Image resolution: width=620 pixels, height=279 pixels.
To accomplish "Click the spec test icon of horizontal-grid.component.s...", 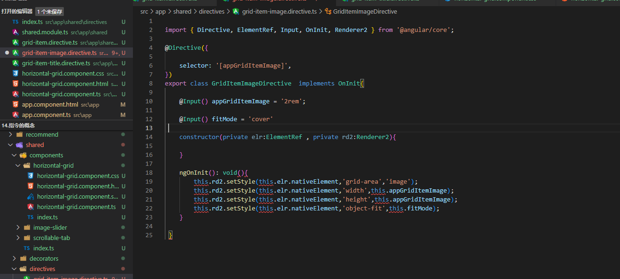I will [31, 197].
